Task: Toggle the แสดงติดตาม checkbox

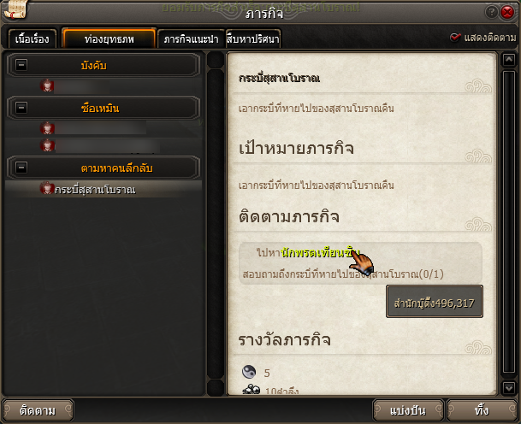Action: coord(455,38)
